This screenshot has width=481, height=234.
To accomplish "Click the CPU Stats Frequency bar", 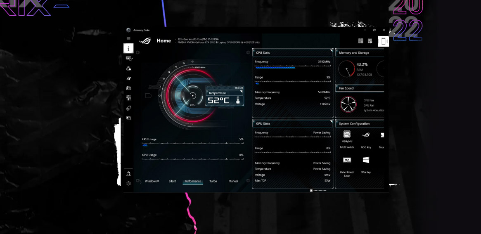I will [x=293, y=67].
